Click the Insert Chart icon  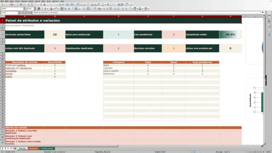[x=95, y=5]
